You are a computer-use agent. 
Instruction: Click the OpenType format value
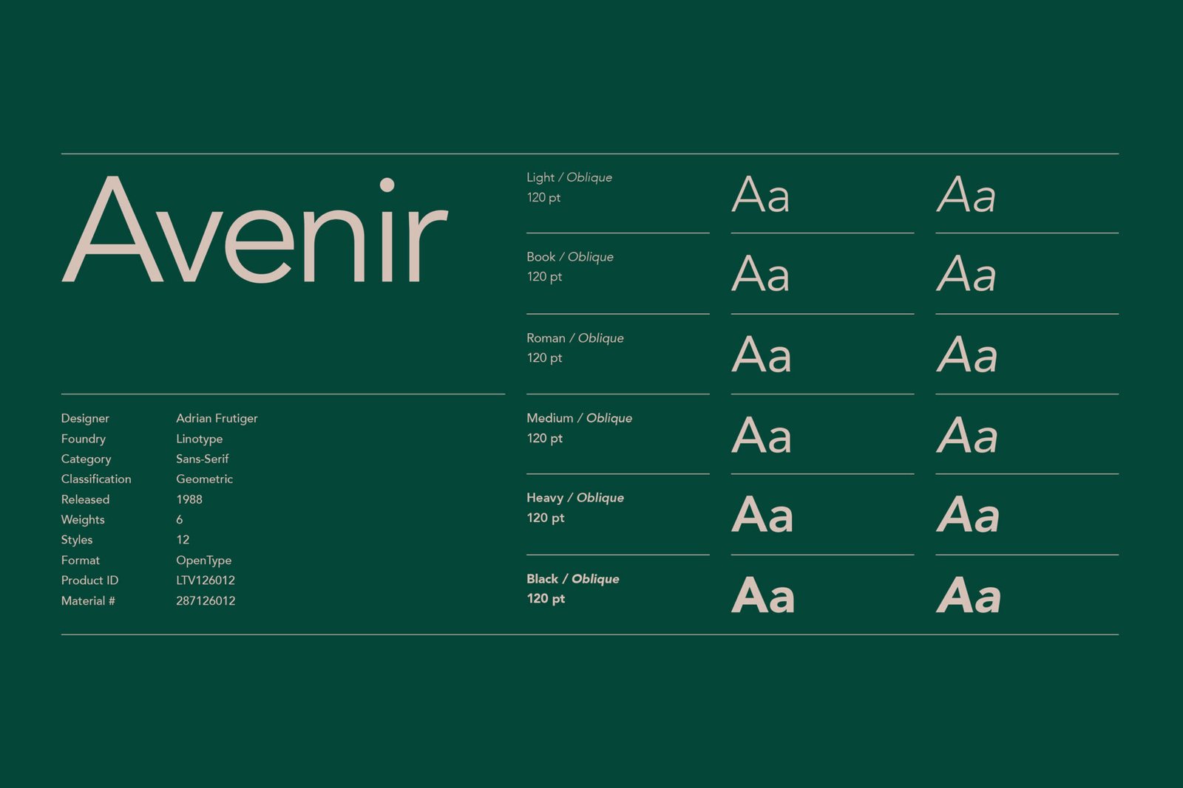pyautogui.click(x=203, y=560)
